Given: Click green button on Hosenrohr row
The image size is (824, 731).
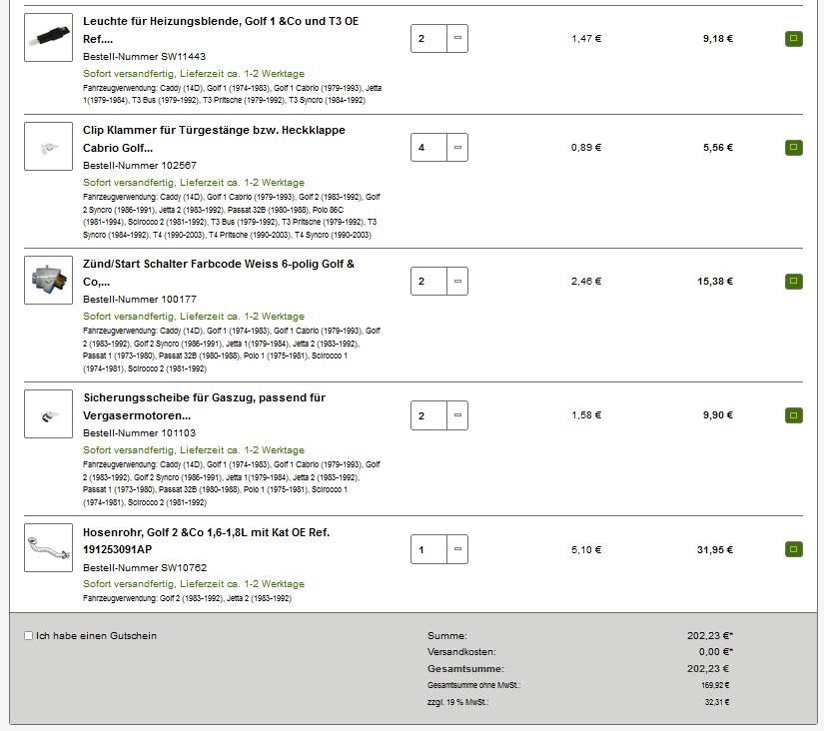Looking at the screenshot, I should click(794, 549).
